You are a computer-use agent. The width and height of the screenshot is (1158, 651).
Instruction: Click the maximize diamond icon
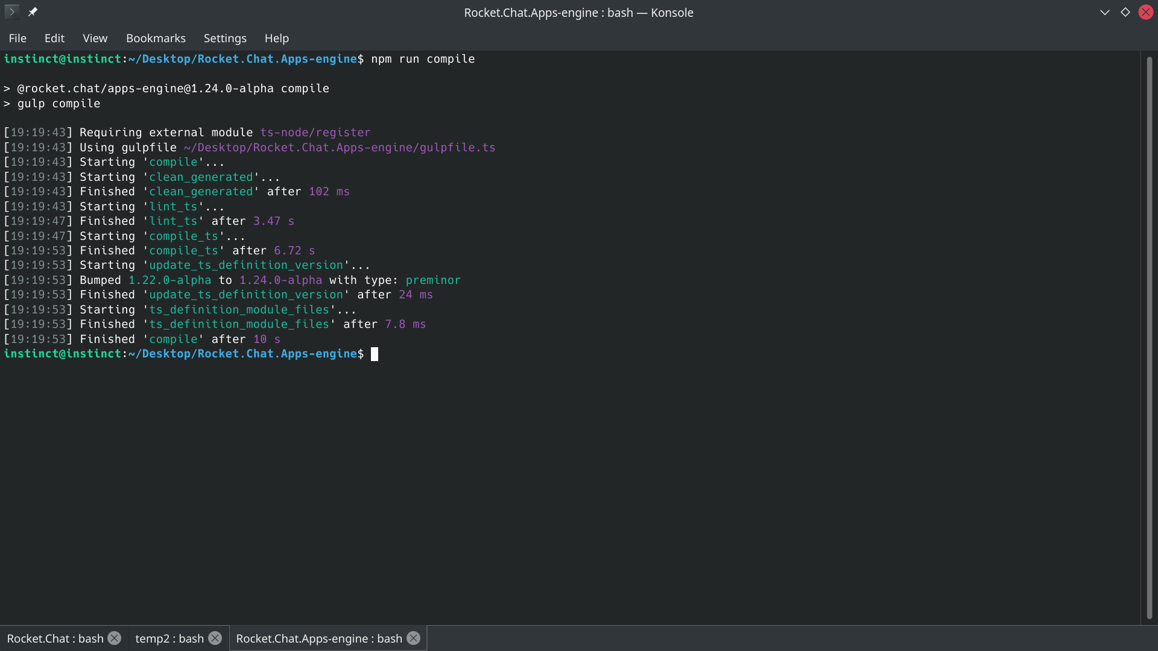(1125, 12)
